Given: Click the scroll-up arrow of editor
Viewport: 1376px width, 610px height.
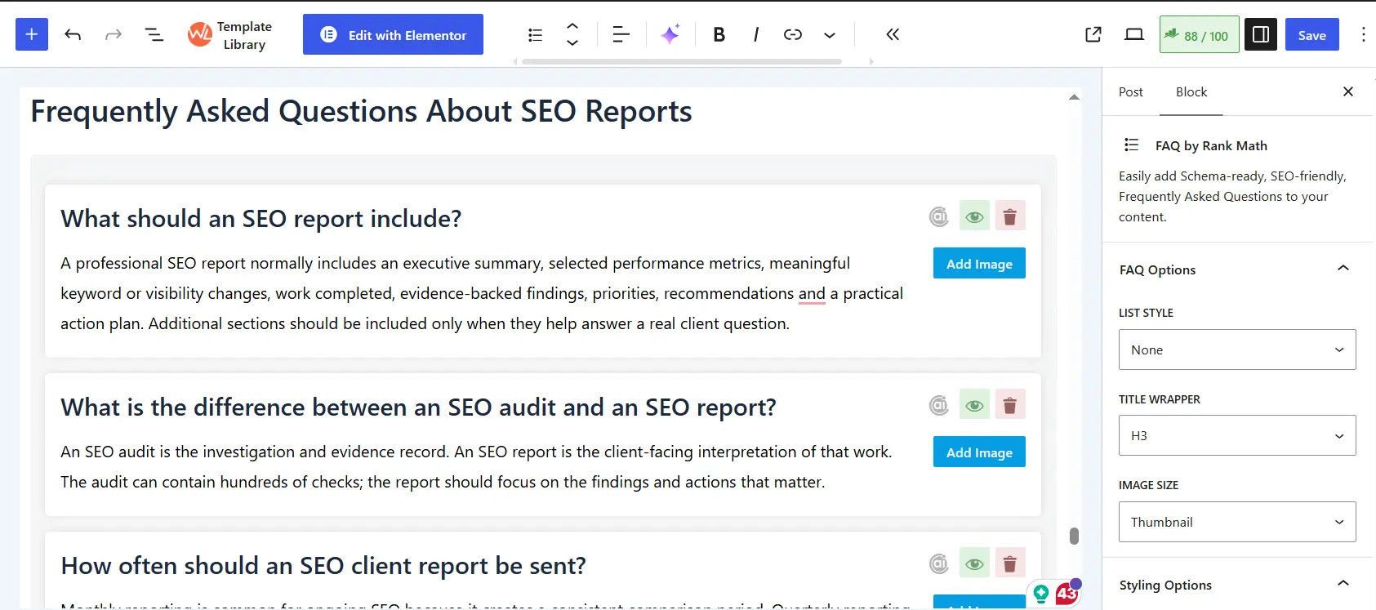Looking at the screenshot, I should pos(1074,97).
